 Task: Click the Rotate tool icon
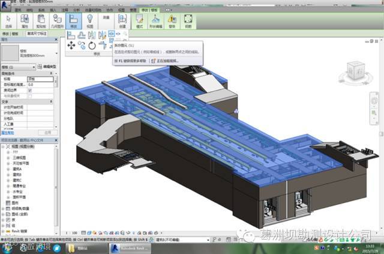(92, 45)
